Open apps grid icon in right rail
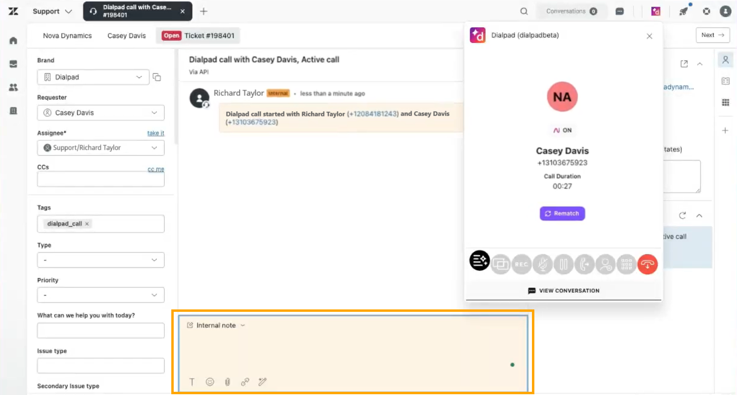Image resolution: width=737 pixels, height=395 pixels. (x=725, y=102)
